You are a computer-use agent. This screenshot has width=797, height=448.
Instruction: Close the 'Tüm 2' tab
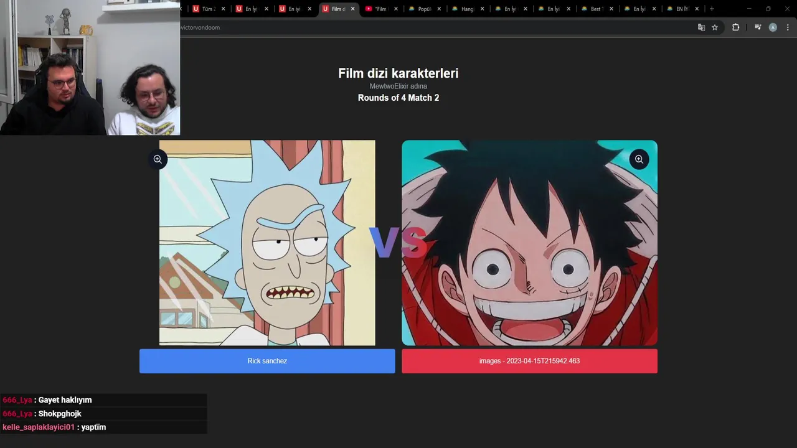click(224, 9)
